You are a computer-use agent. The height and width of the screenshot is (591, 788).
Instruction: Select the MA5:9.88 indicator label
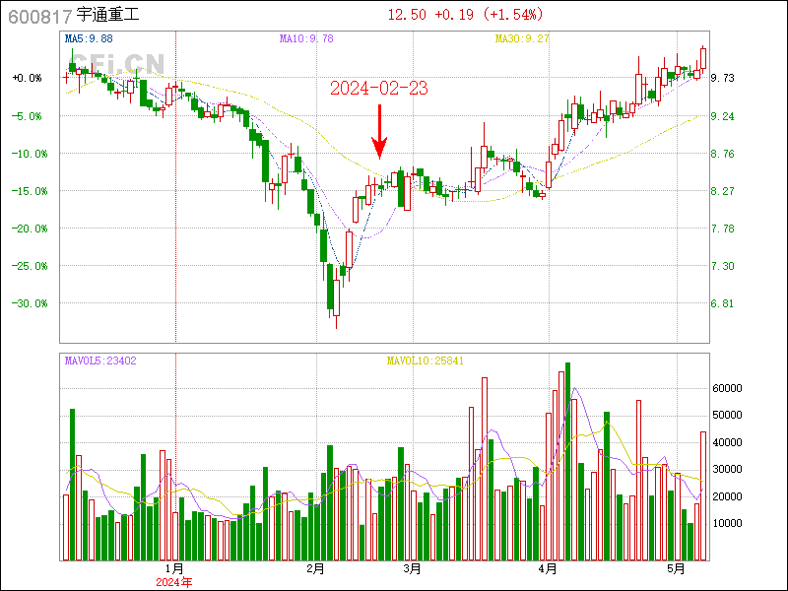coord(89,38)
